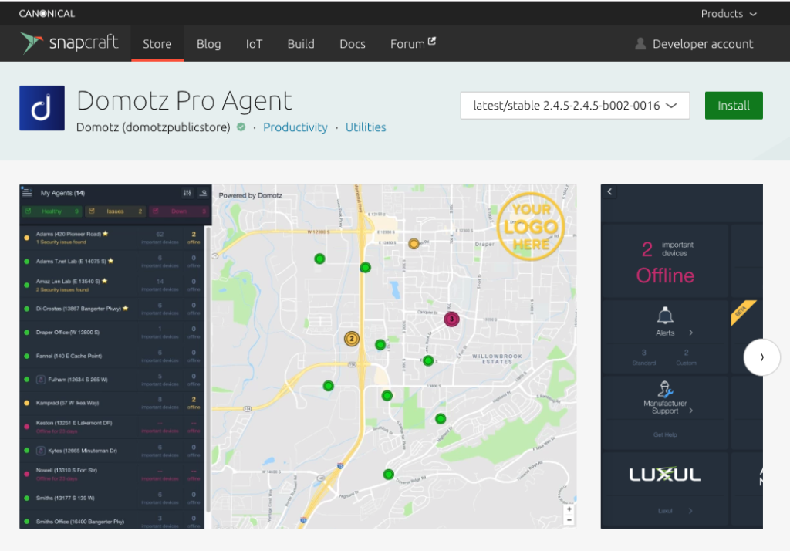Open the Productivity category link
790x551 pixels.
(295, 127)
